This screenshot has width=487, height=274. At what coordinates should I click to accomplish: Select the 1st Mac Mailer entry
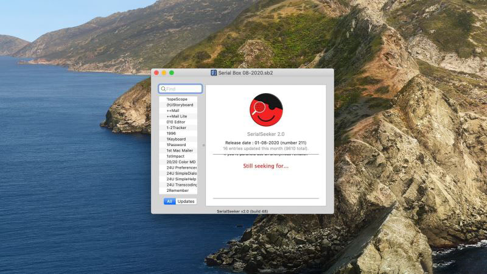tap(178, 150)
